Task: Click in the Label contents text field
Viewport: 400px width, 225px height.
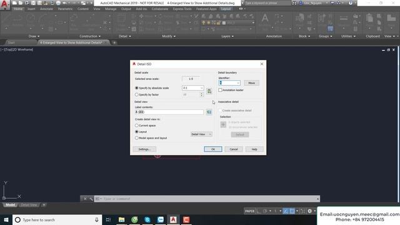Action: [x=169, y=112]
